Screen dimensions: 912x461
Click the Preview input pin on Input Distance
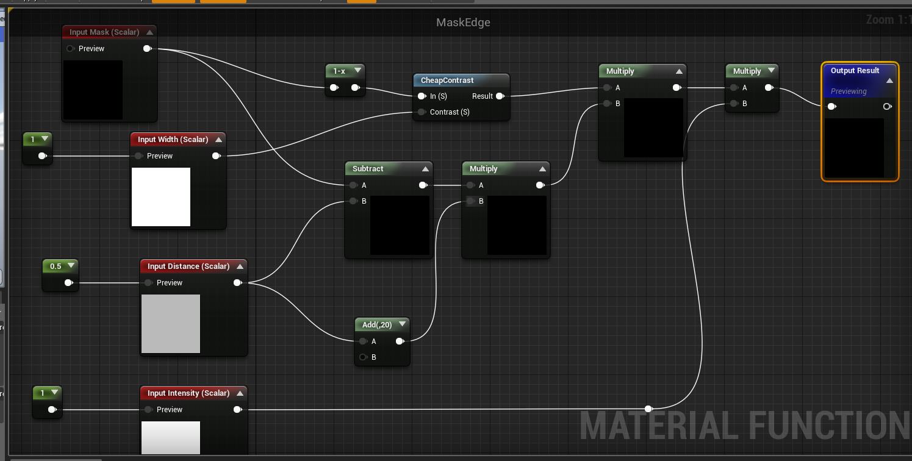[149, 282]
